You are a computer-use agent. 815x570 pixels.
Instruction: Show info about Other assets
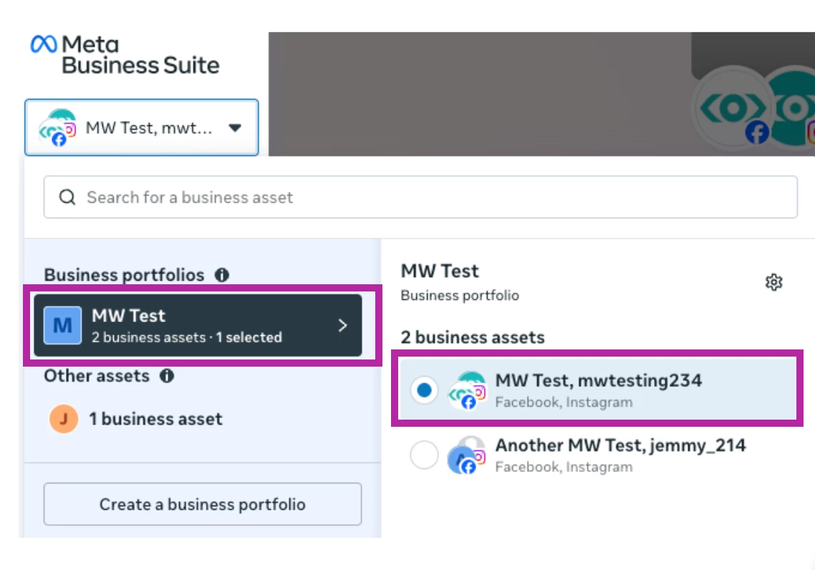pyautogui.click(x=167, y=376)
